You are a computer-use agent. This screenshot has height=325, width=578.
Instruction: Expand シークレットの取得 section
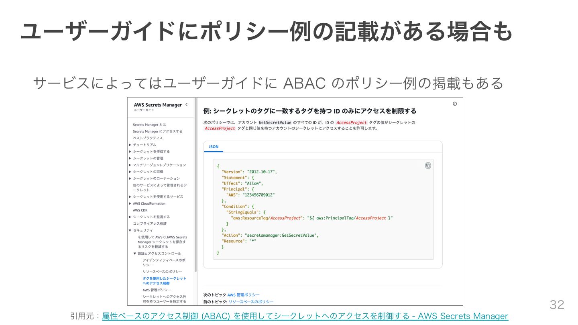[130, 172]
